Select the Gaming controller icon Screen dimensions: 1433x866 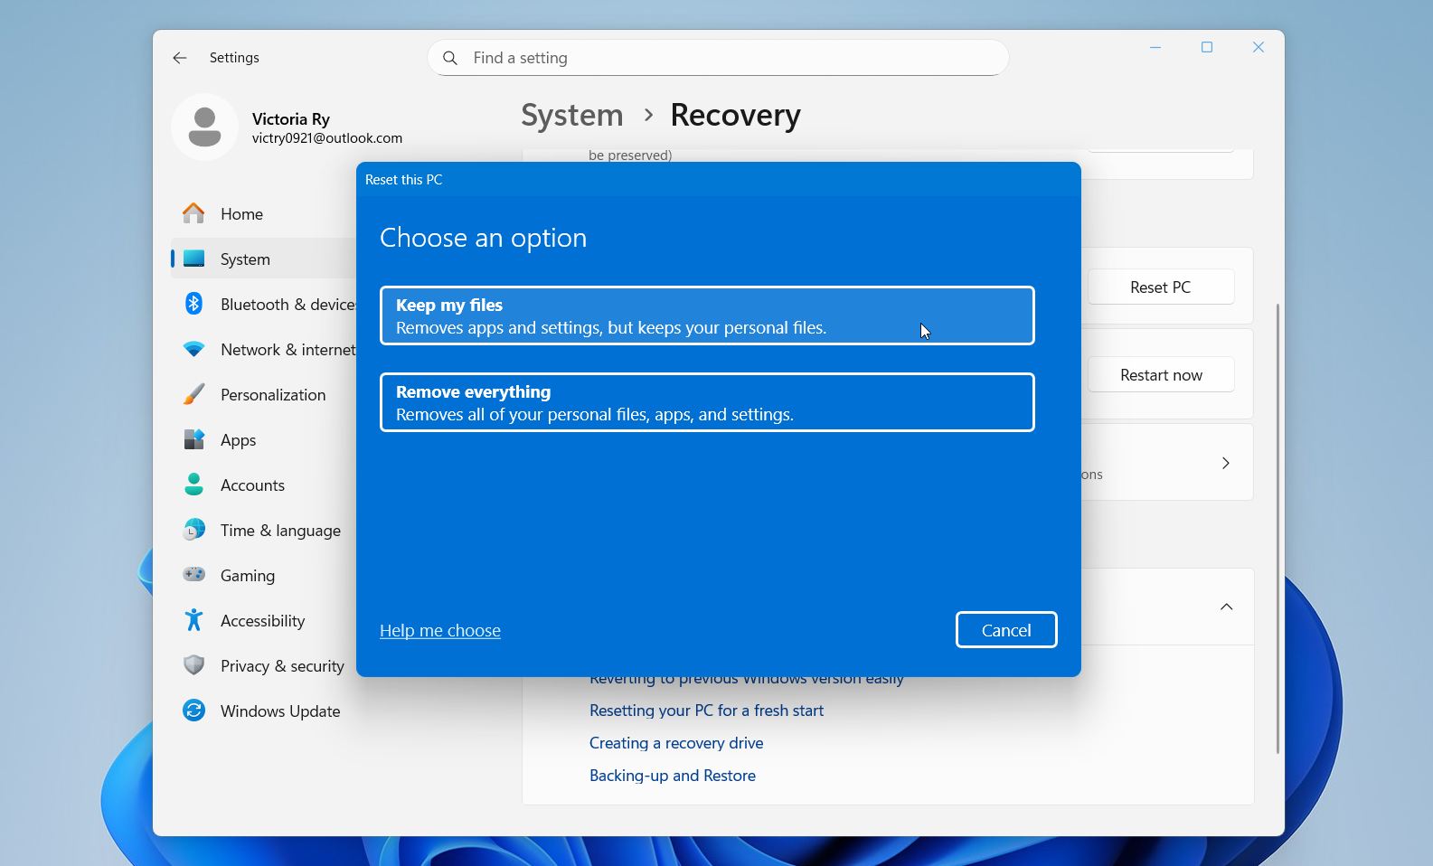coord(193,575)
